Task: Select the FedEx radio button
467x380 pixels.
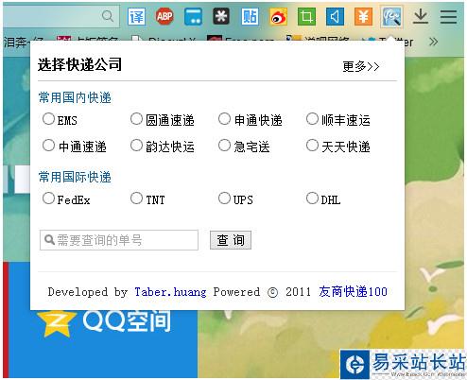Action: pyautogui.click(x=48, y=199)
